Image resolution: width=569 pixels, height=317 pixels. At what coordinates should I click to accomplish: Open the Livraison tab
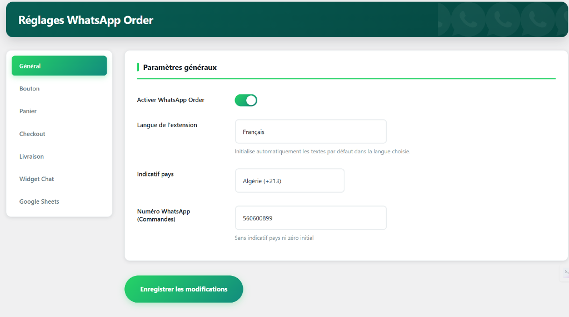(31, 157)
